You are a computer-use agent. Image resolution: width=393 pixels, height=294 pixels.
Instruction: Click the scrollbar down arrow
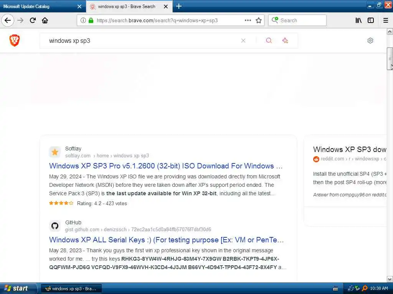click(x=390, y=279)
